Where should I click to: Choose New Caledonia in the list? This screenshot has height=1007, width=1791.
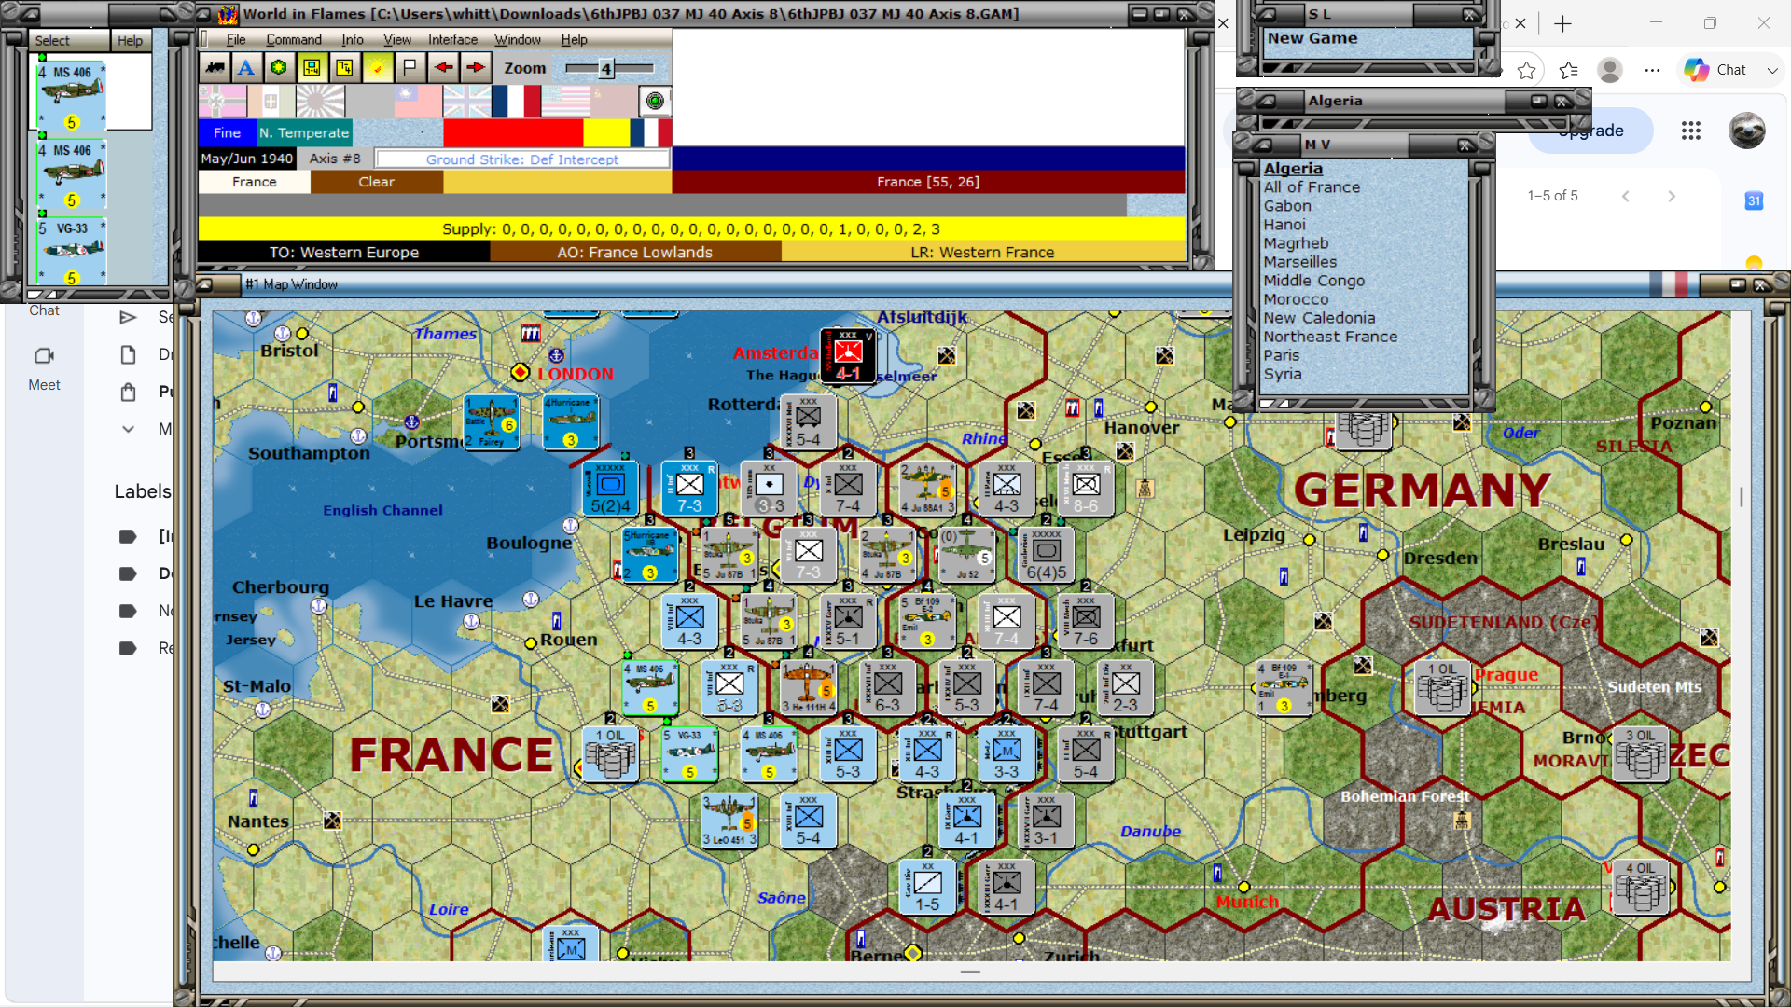[x=1319, y=318]
